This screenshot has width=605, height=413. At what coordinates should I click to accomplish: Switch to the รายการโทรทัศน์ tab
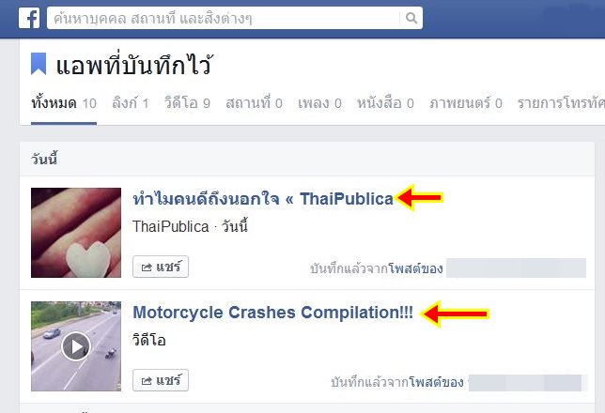561,103
